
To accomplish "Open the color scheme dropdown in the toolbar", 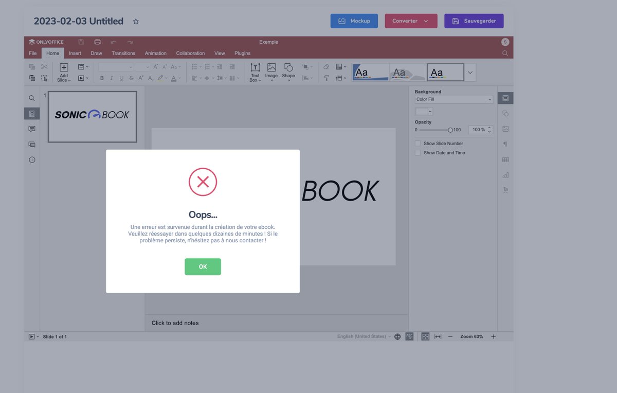I will point(341,67).
